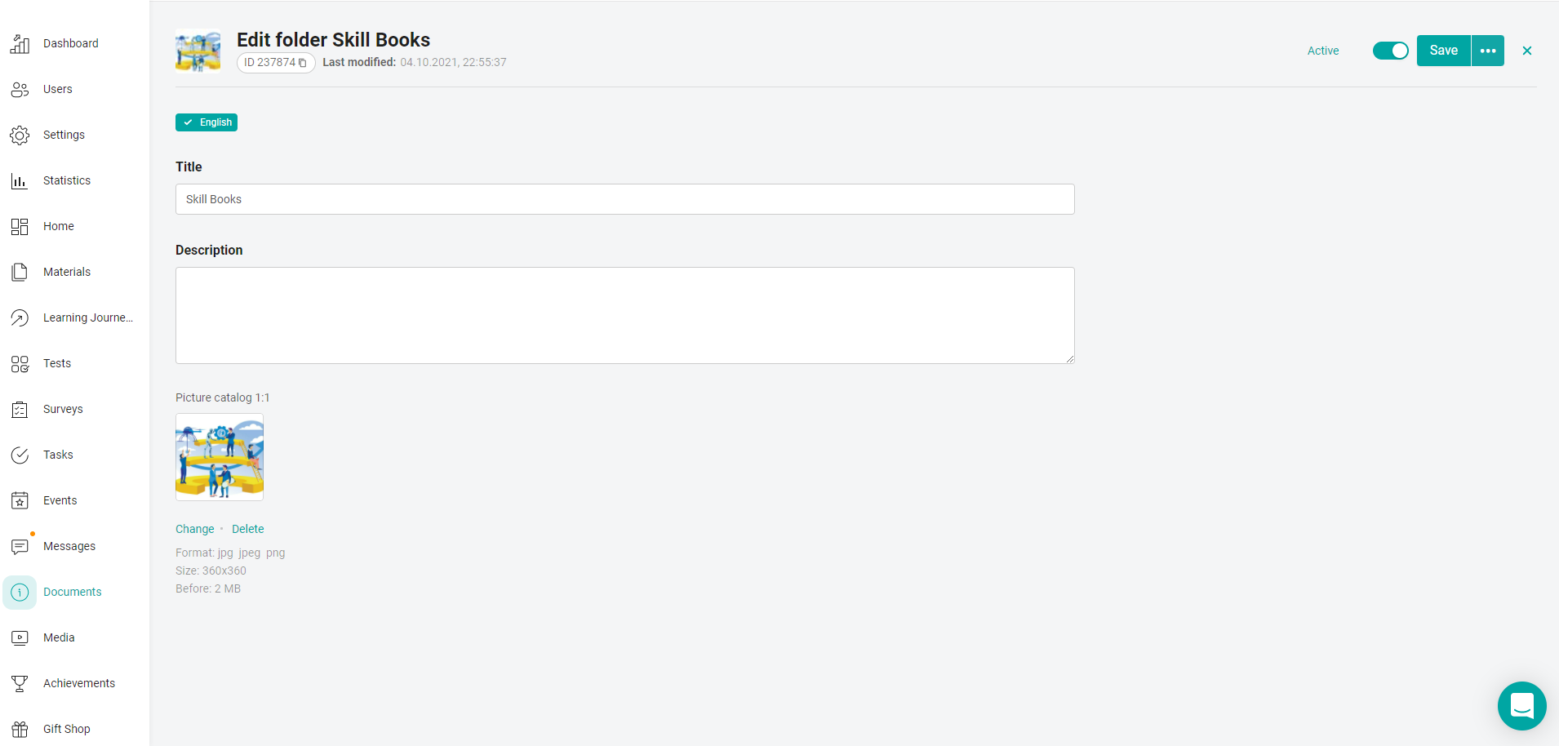Go to Materials in the sidebar

(67, 273)
